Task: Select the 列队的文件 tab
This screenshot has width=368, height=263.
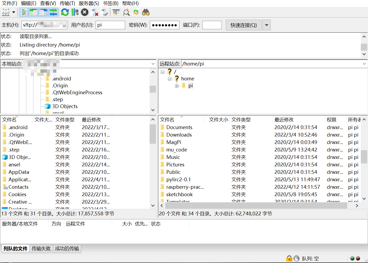Action: point(15,249)
